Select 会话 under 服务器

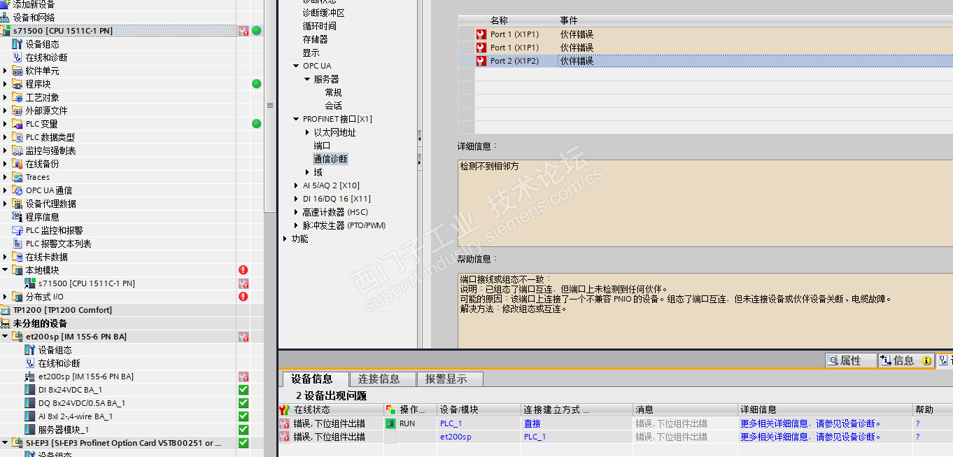click(x=333, y=106)
